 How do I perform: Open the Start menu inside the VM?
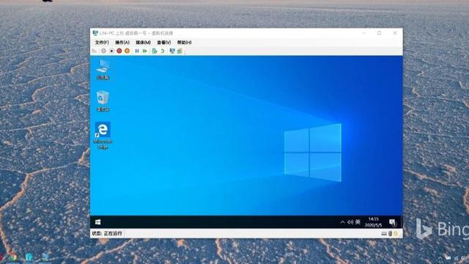pos(97,222)
